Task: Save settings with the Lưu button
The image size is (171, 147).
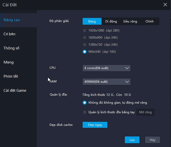Action: tap(132, 140)
